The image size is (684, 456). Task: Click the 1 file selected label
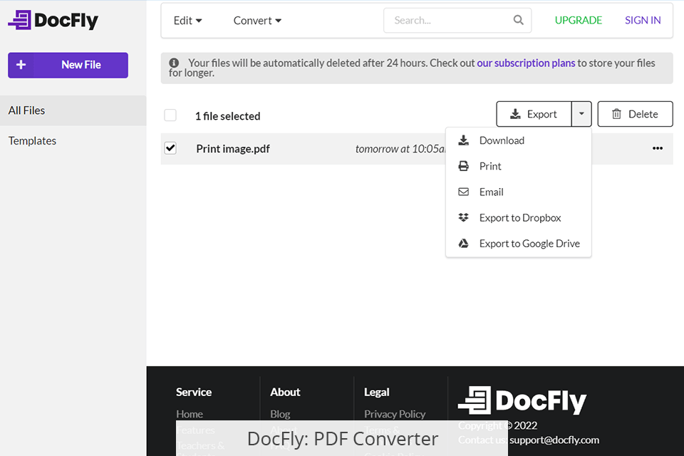228,116
